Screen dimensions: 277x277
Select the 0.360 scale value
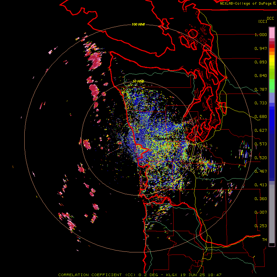261,199
